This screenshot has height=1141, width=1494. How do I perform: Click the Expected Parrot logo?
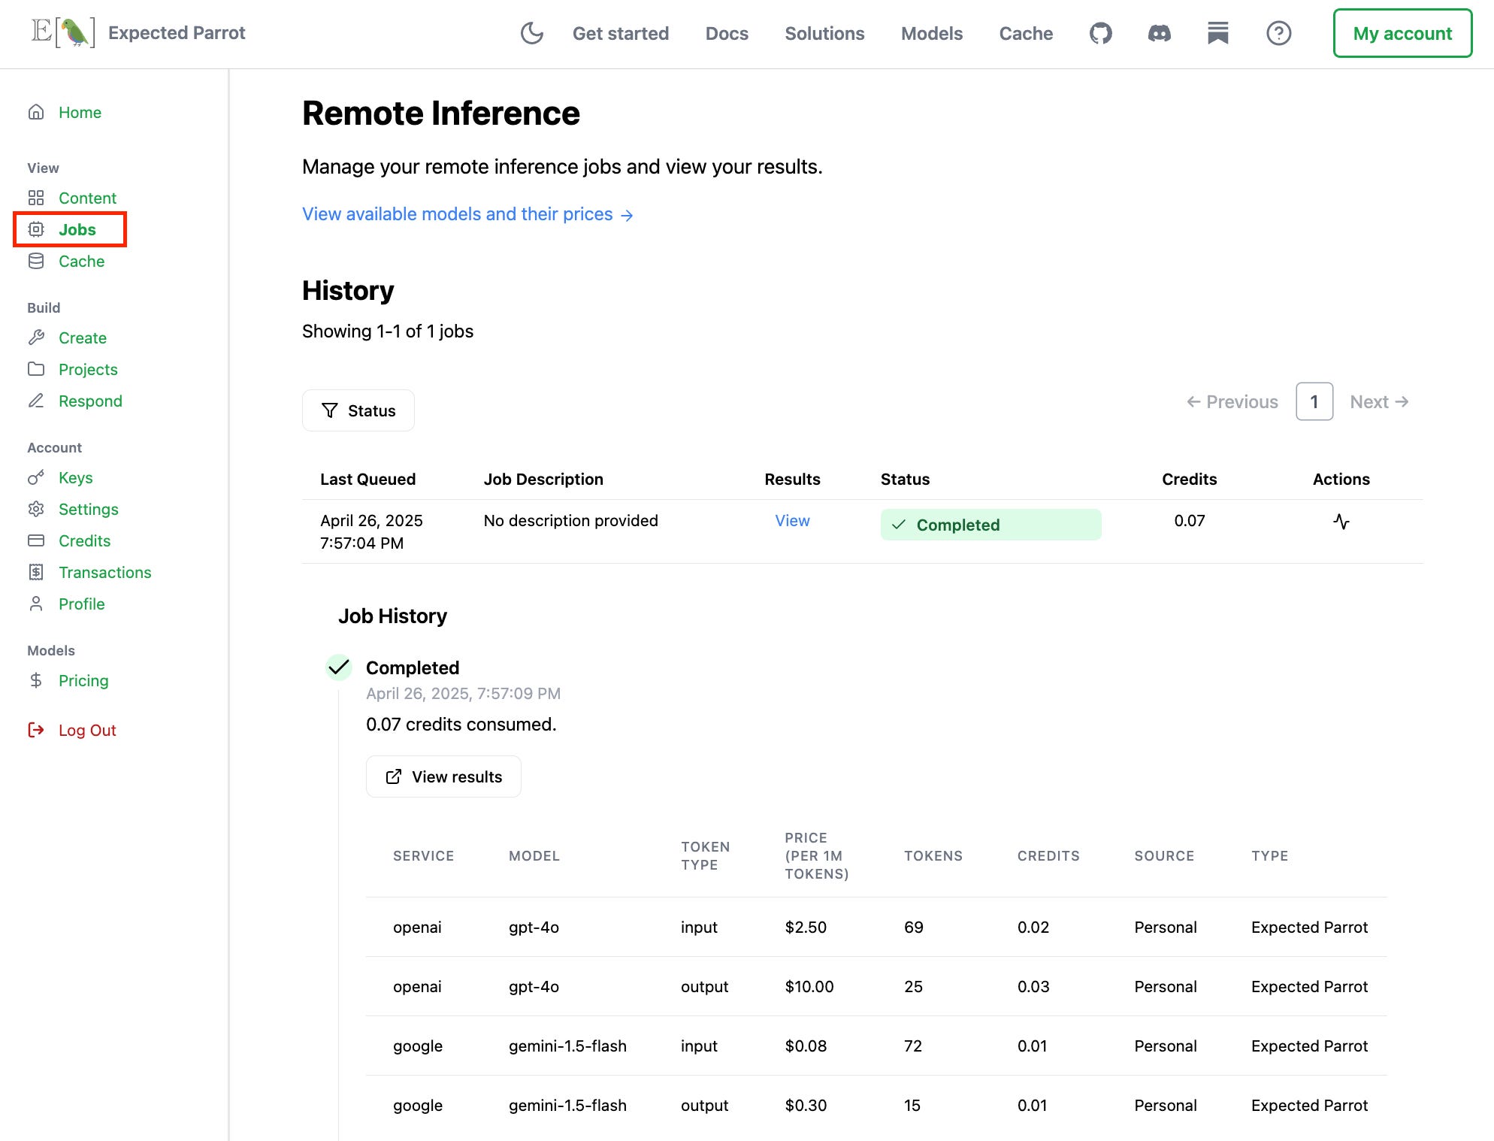pyautogui.click(x=63, y=33)
